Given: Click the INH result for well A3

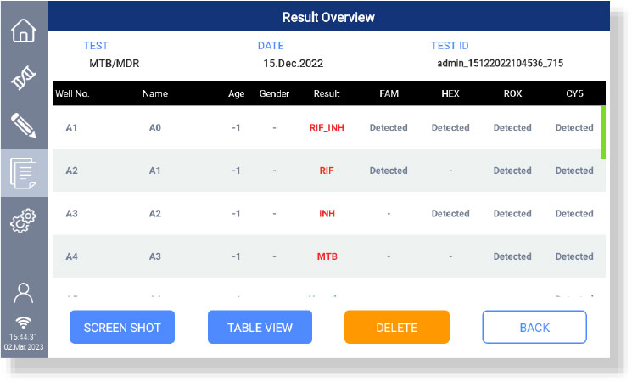Looking at the screenshot, I should [327, 214].
